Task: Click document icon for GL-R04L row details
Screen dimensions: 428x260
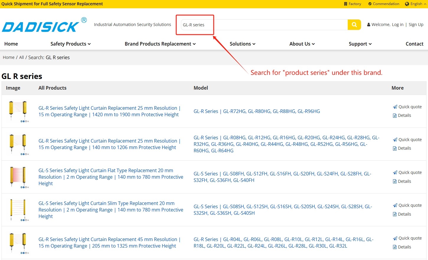Action: (x=395, y=247)
